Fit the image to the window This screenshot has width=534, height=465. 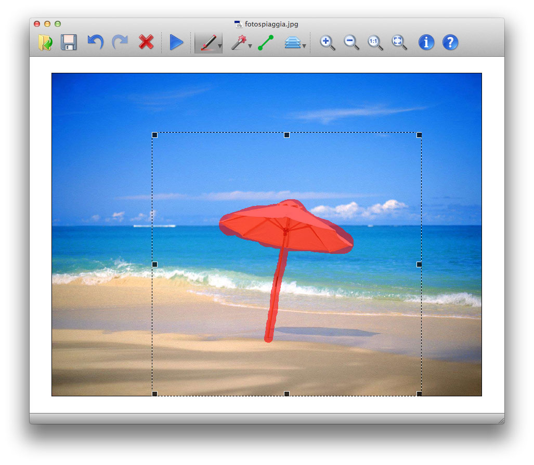point(399,43)
